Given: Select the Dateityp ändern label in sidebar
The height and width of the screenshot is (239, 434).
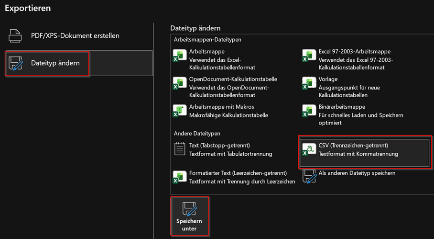Looking at the screenshot, I should (x=55, y=63).
